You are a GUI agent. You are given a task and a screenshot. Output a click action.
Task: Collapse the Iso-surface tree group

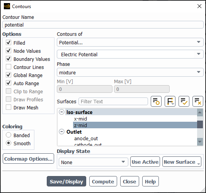click(x=61, y=112)
